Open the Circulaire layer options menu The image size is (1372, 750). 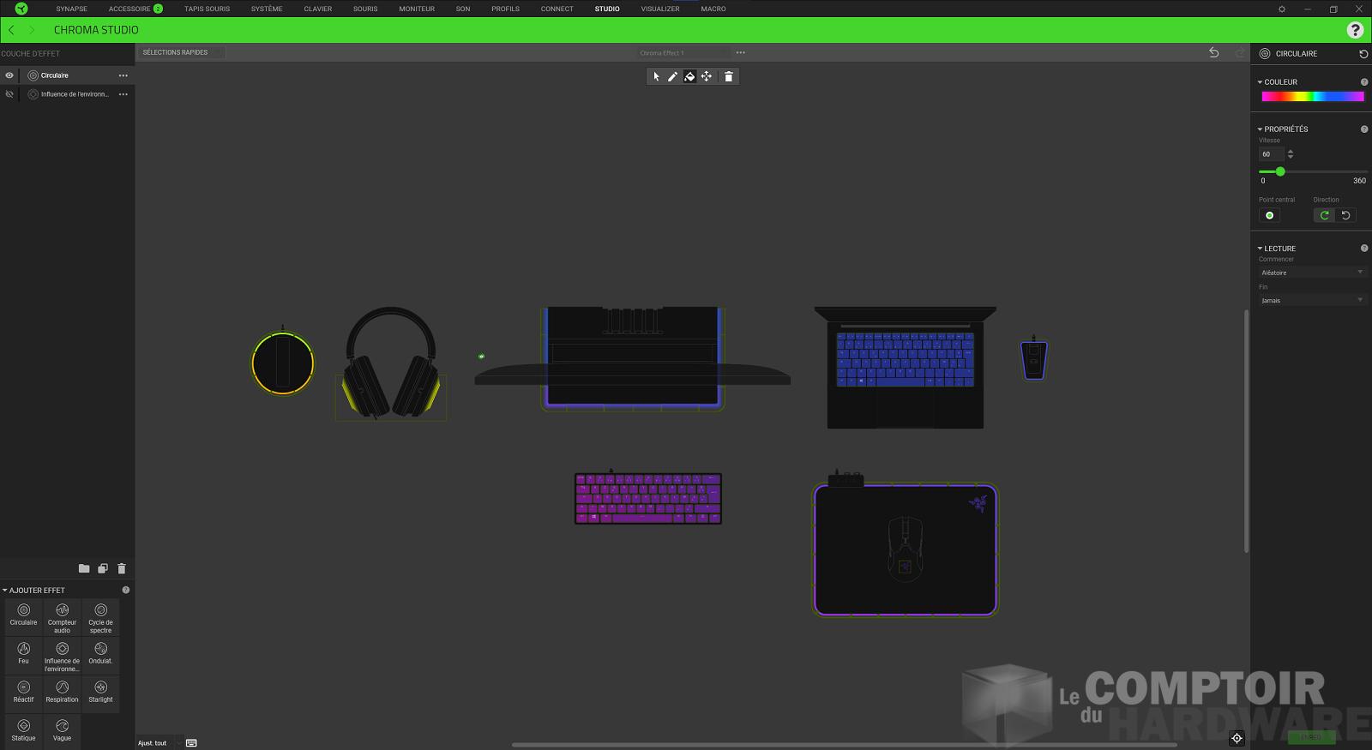(x=123, y=75)
